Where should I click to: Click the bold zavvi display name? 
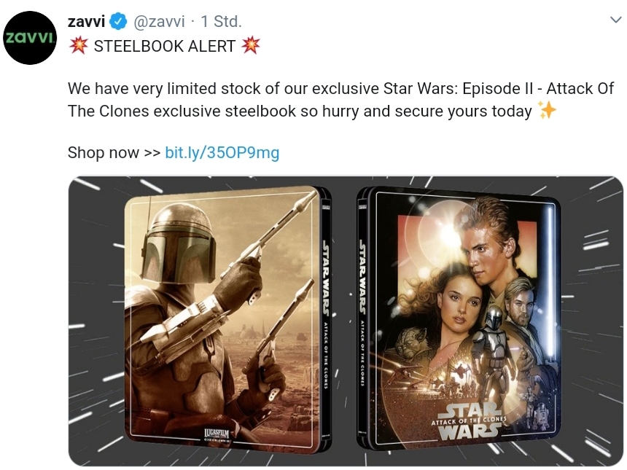pyautogui.click(x=86, y=22)
